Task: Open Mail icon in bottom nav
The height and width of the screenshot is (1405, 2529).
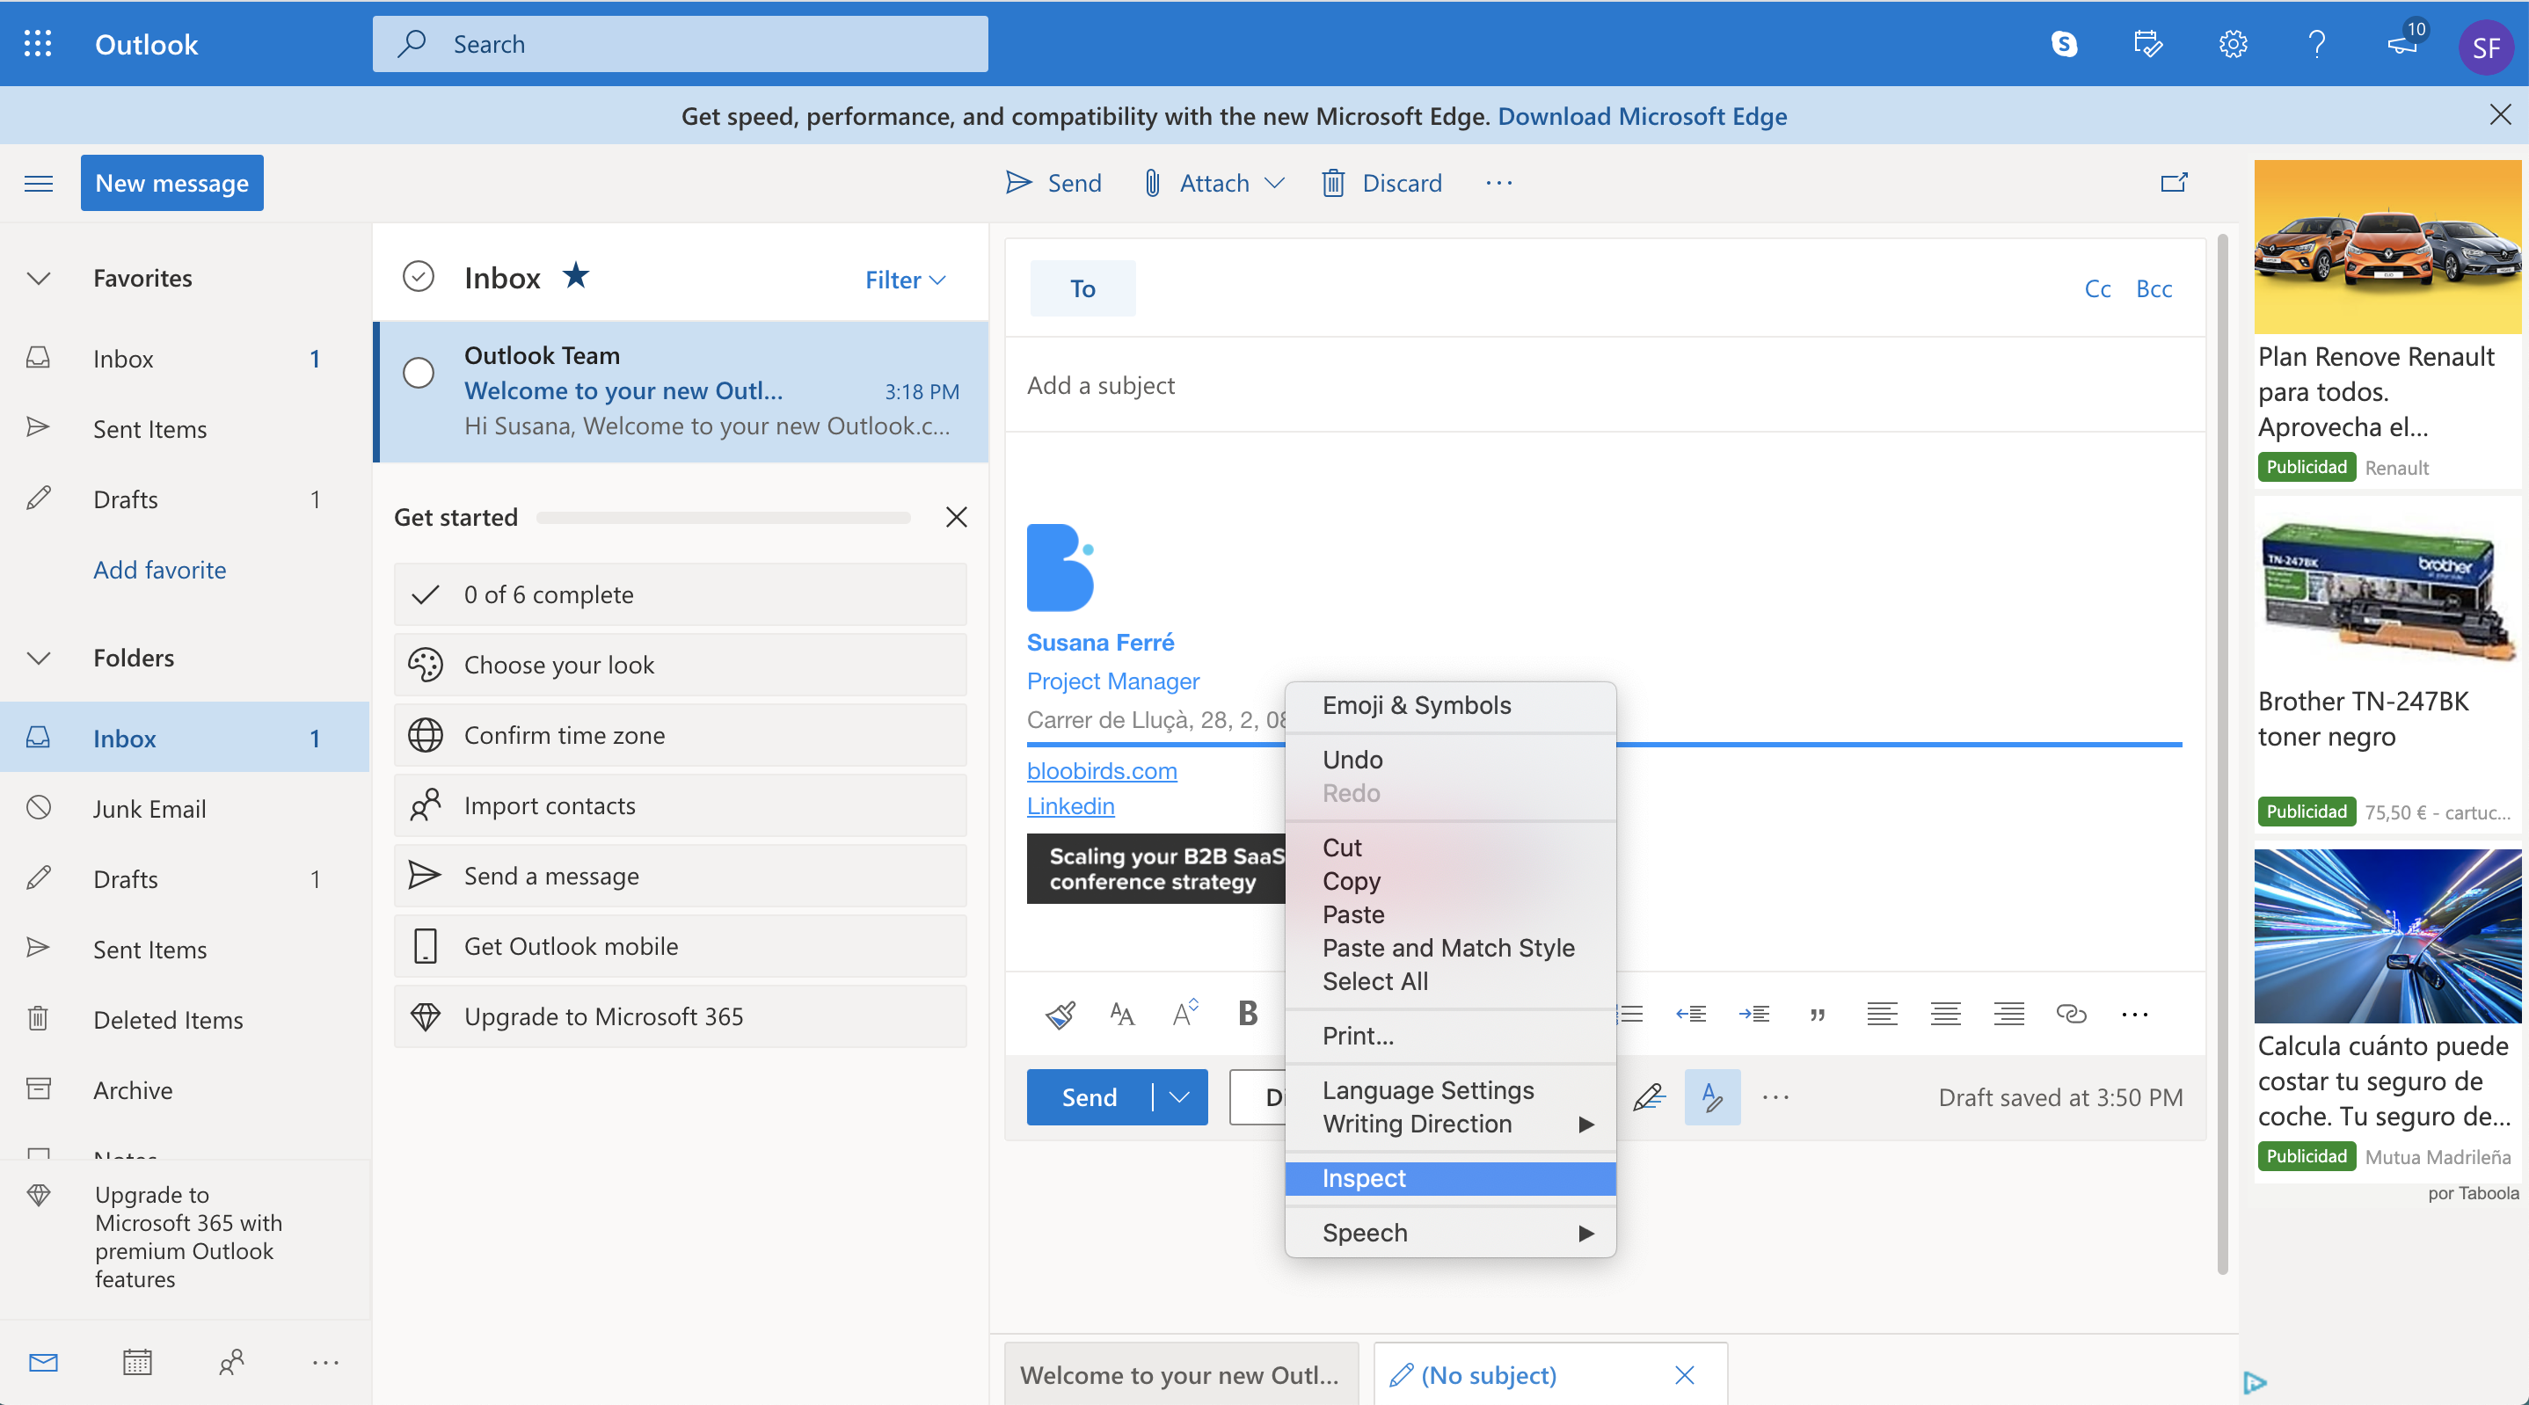Action: 43,1362
